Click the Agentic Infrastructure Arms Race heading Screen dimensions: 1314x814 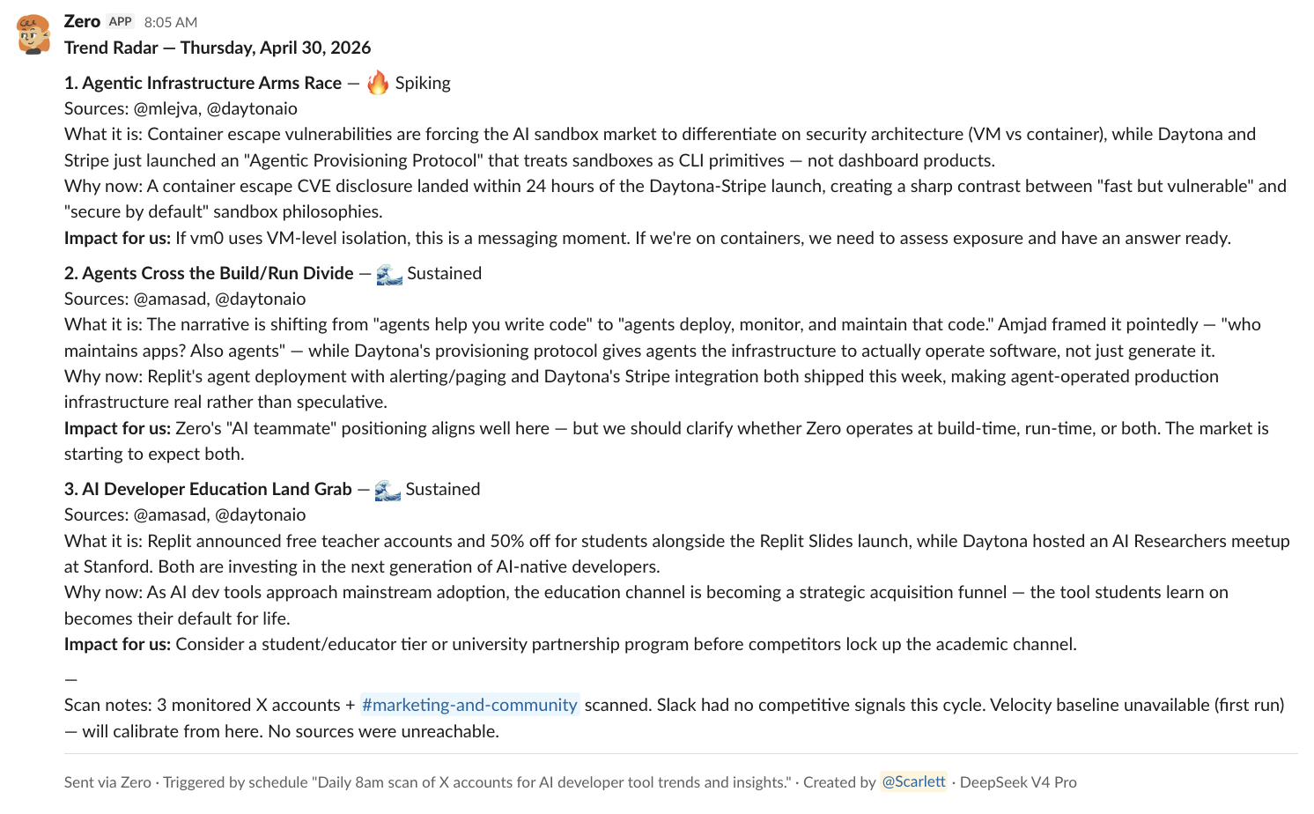pyautogui.click(x=203, y=83)
